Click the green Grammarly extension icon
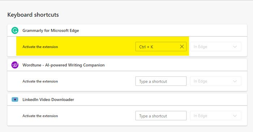The width and height of the screenshot is (253, 132). [x=15, y=30]
